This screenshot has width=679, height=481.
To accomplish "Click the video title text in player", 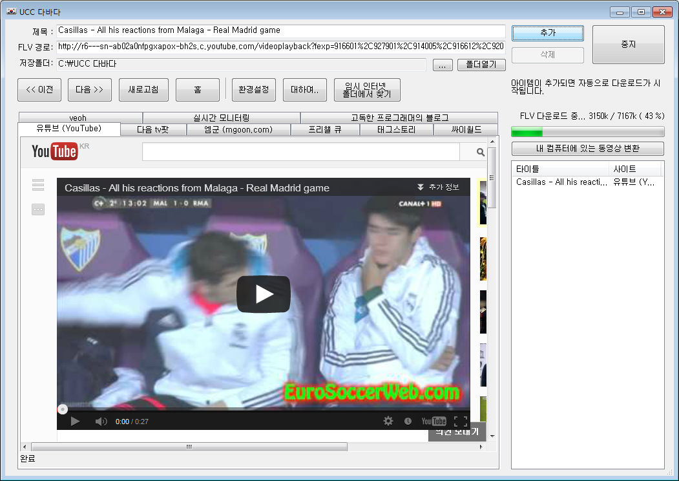I will 197,188.
